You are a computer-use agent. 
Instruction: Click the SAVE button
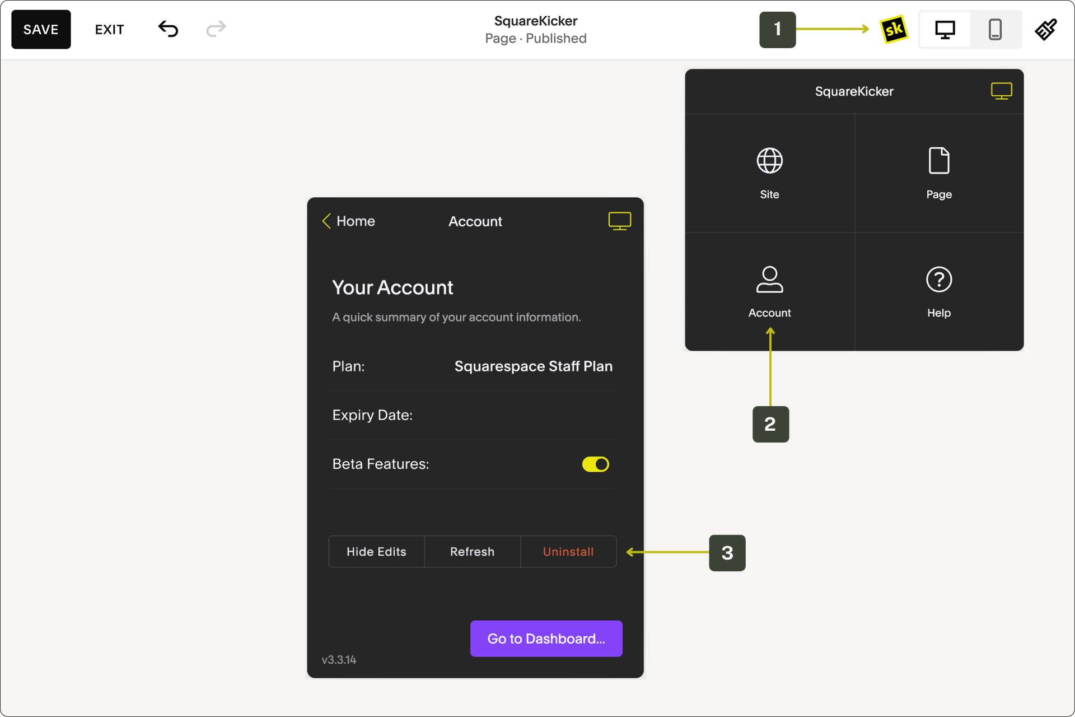point(41,29)
